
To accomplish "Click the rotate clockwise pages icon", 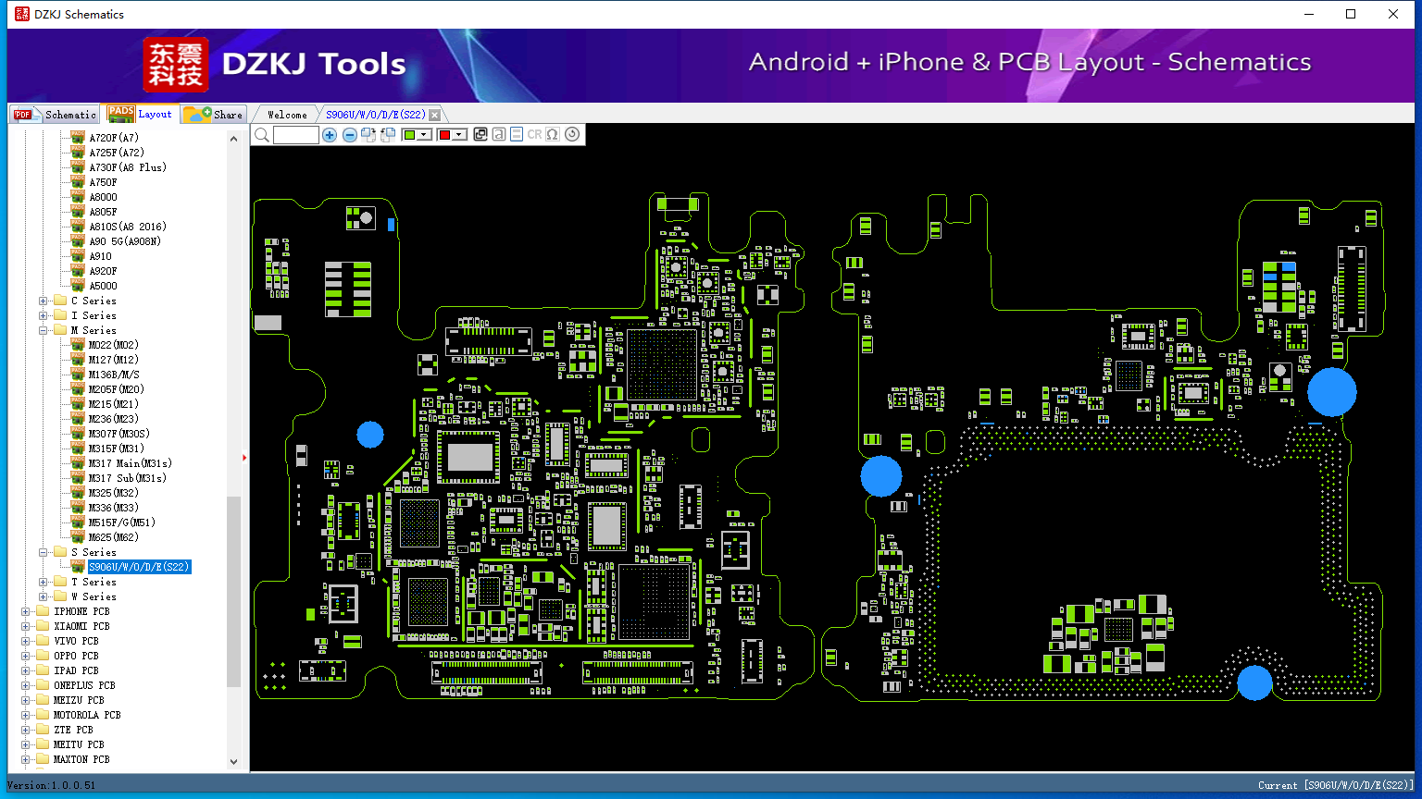I will click(368, 135).
